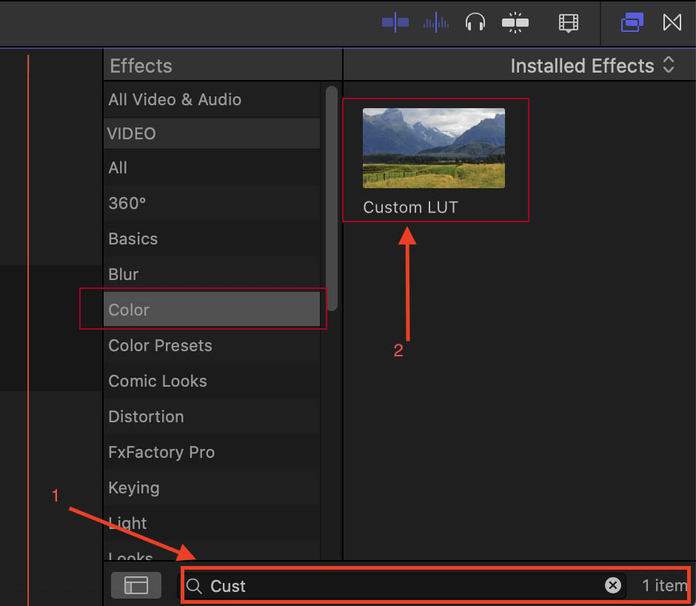This screenshot has width=696, height=606.
Task: Open the Comic Looks category
Action: pos(212,382)
